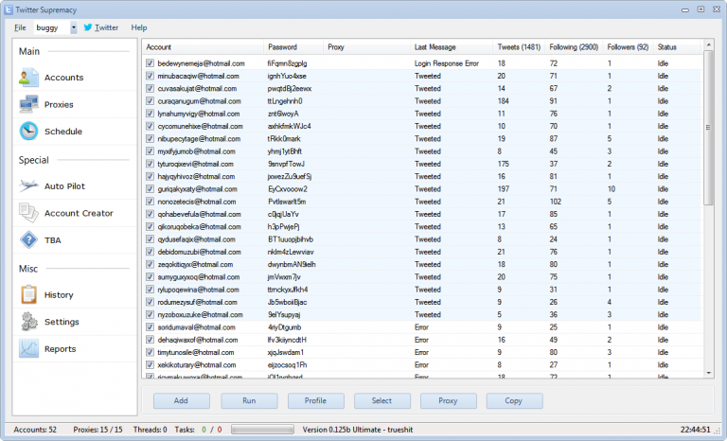Sort by the Status column header

677,46
